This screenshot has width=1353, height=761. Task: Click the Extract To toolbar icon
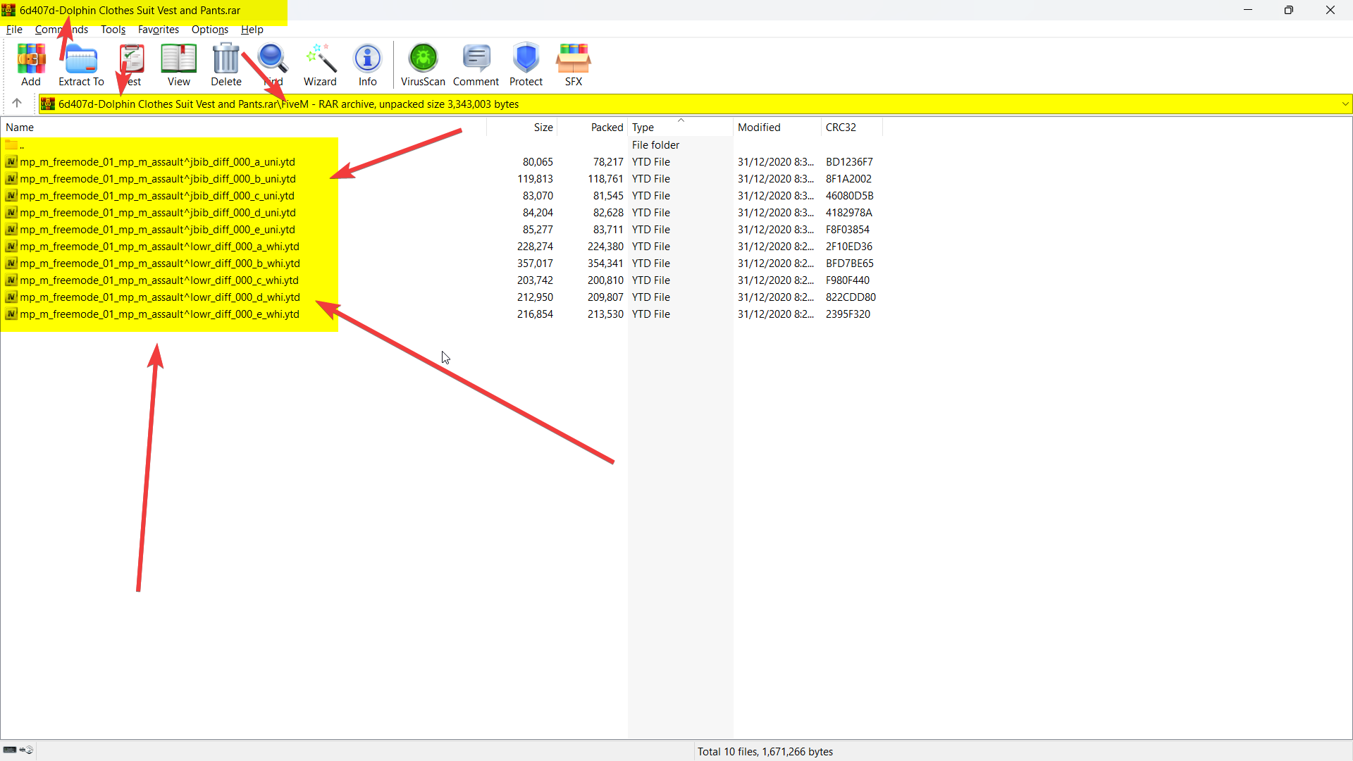tap(81, 64)
